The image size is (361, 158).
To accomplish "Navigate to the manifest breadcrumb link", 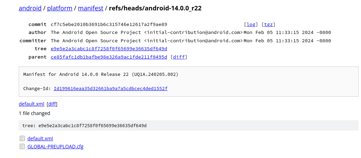I will click(x=91, y=8).
